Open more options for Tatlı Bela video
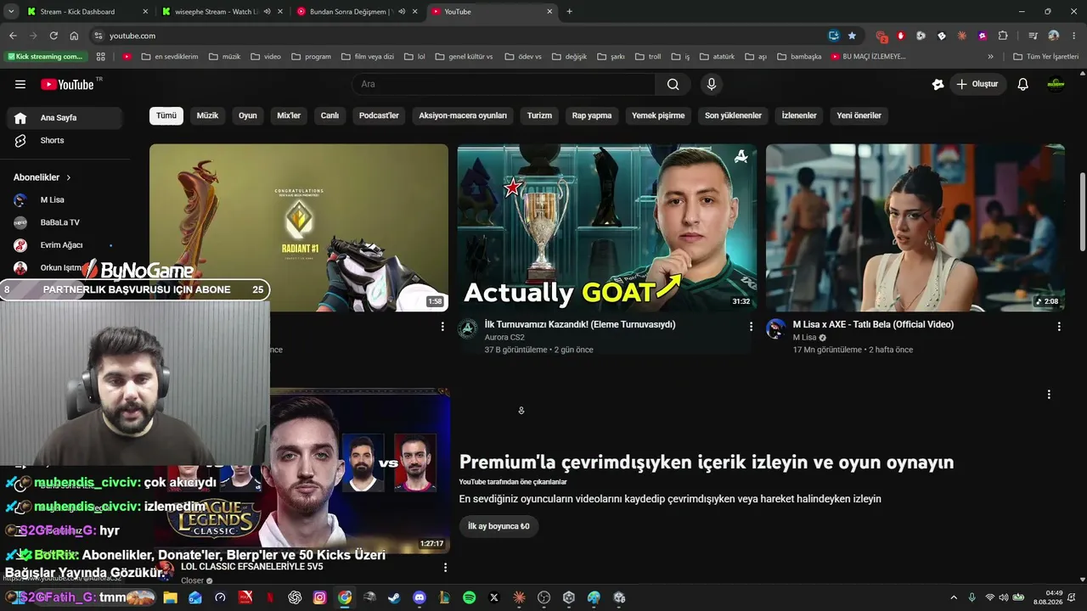 pos(1059,326)
